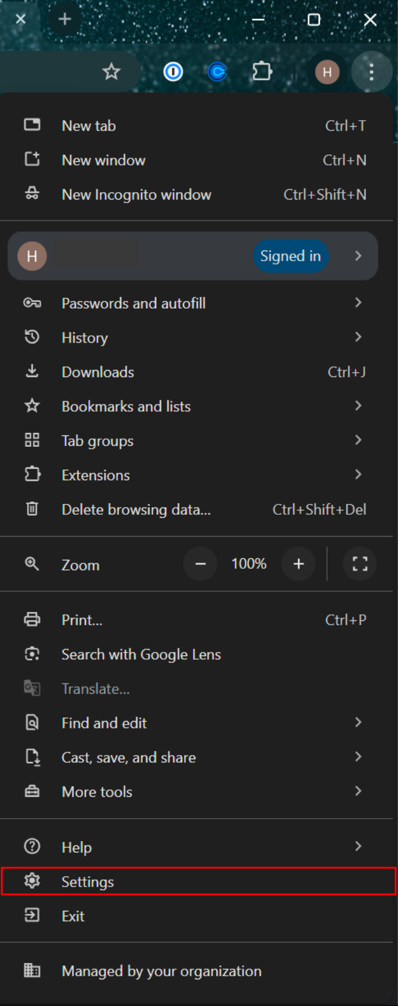398x1006 pixels.
Task: Bookmark this page with the star icon
Action: point(111,72)
